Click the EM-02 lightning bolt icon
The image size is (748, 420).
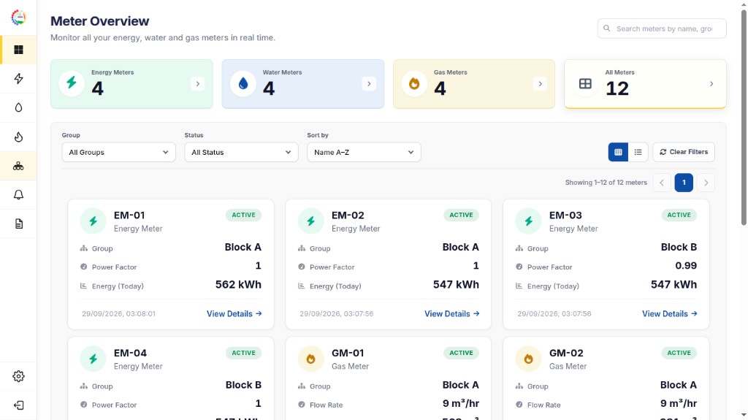tap(310, 221)
